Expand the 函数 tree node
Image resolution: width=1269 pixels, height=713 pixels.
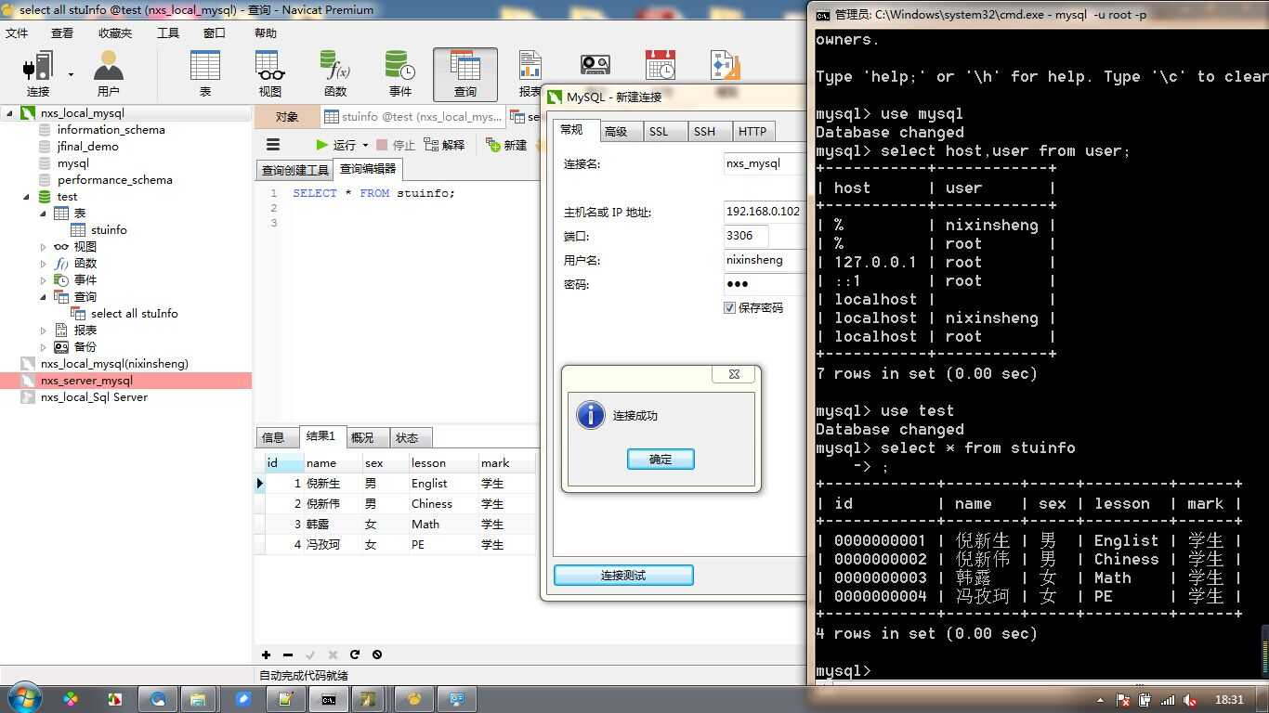[x=43, y=264]
